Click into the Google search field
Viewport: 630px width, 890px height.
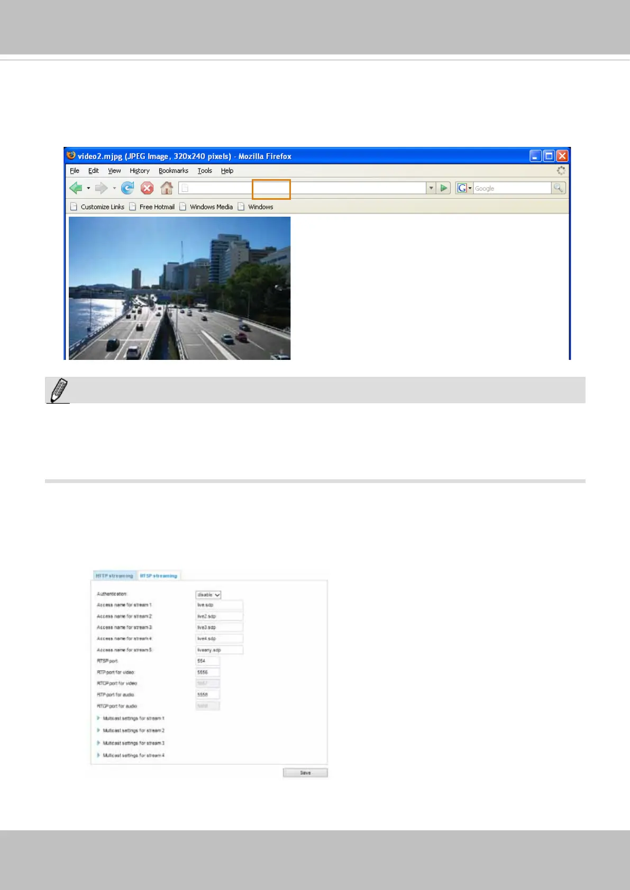tap(512, 188)
